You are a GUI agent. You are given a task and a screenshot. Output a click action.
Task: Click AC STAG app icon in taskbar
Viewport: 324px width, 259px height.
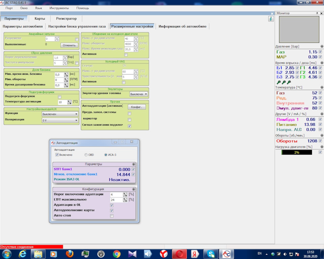226,254
